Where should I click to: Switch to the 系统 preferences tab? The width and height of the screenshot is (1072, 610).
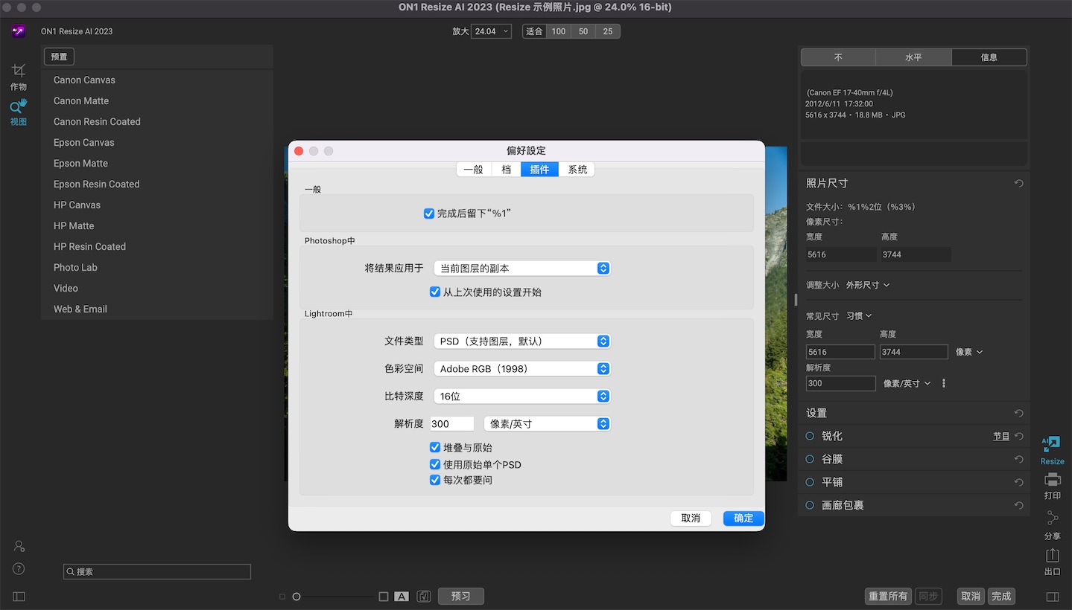pyautogui.click(x=577, y=170)
